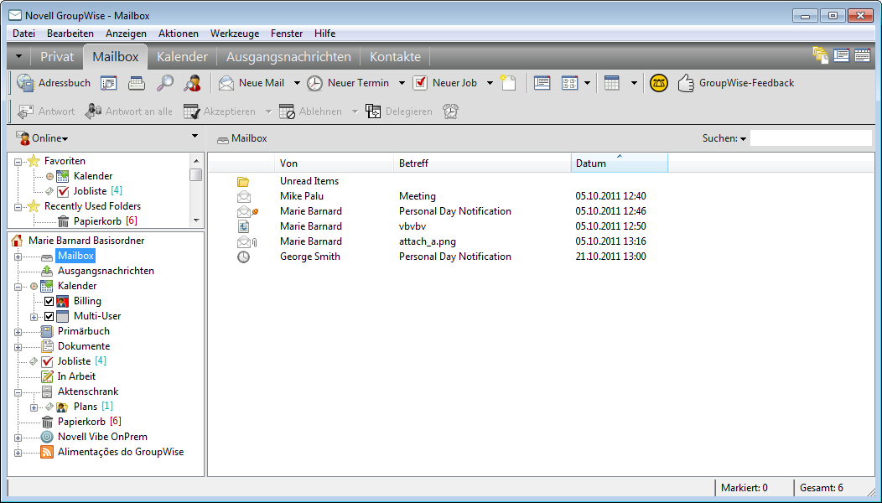Click the Antwort reply button
The width and height of the screenshot is (882, 503).
pos(46,111)
